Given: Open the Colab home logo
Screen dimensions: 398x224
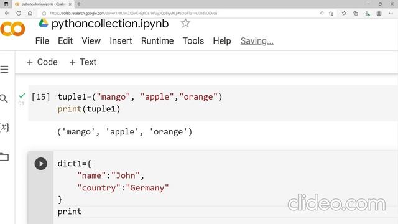Looking at the screenshot, I should point(12,29).
